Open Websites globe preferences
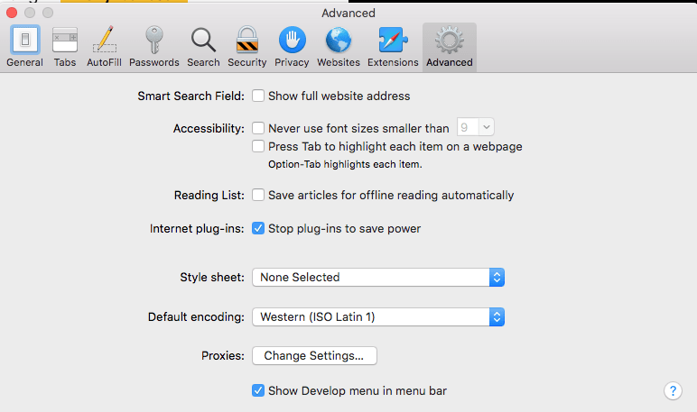 coord(339,47)
